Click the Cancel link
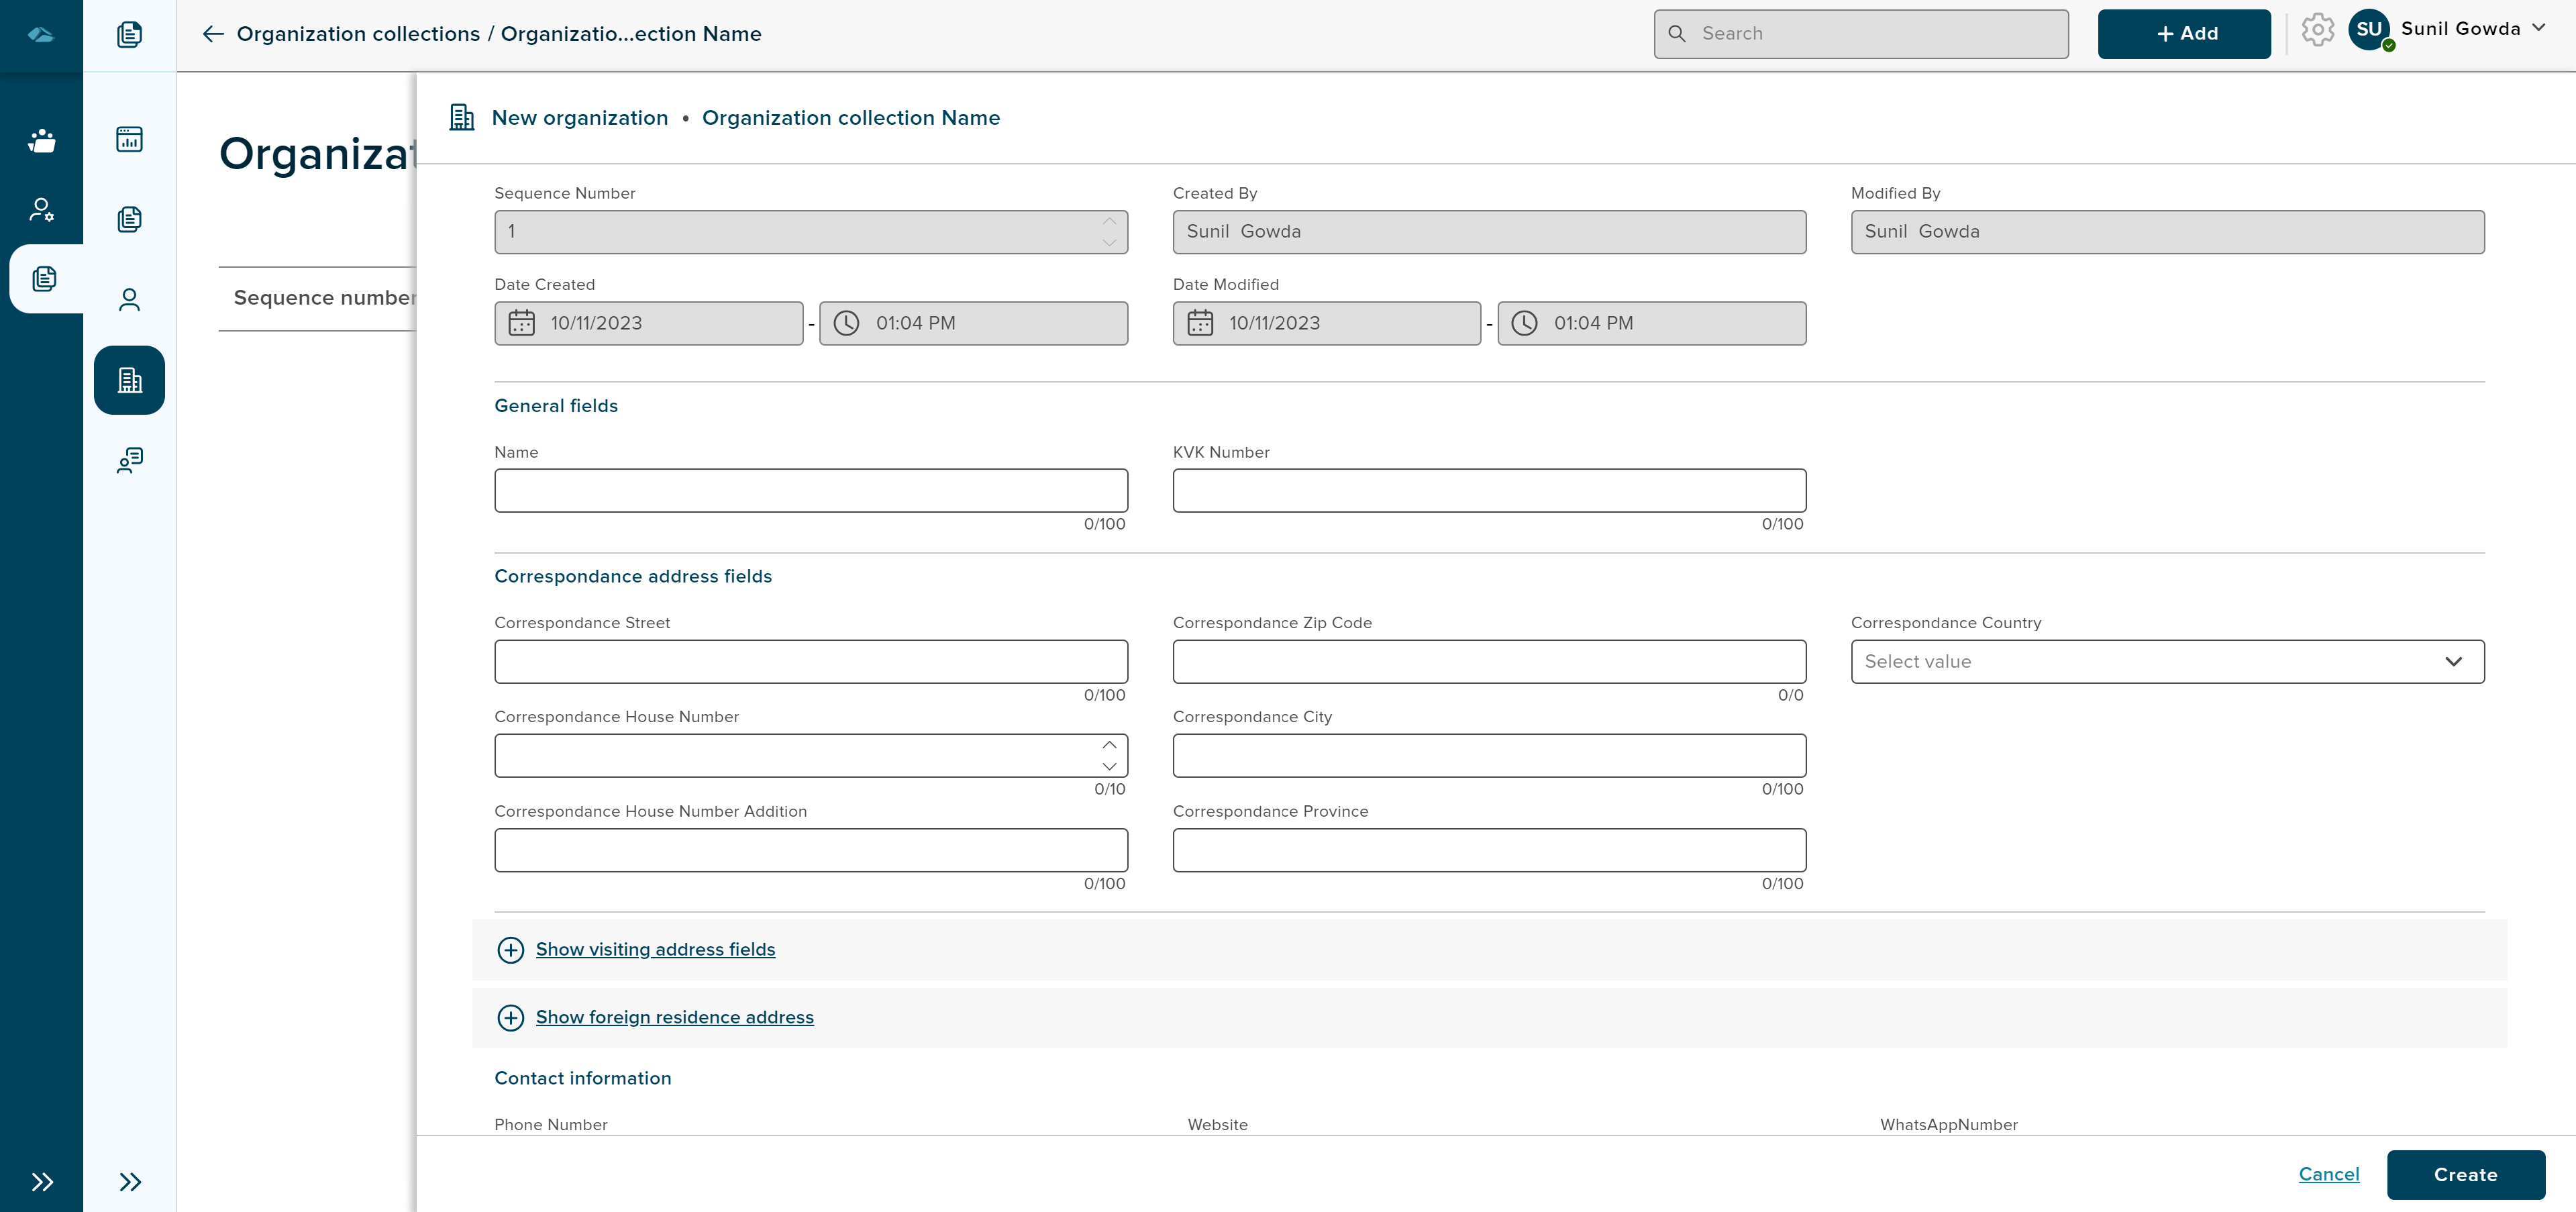 click(x=2328, y=1174)
